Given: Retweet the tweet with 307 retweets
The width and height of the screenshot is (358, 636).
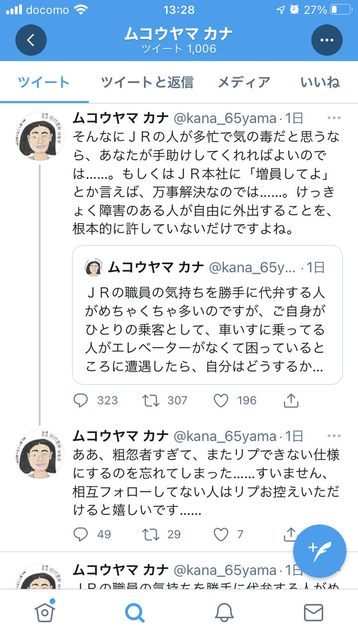Looking at the screenshot, I should click(151, 400).
